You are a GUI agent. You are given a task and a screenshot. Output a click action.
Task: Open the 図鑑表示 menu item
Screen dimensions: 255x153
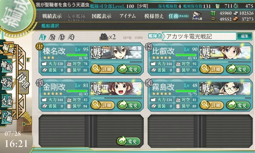click(x=101, y=16)
